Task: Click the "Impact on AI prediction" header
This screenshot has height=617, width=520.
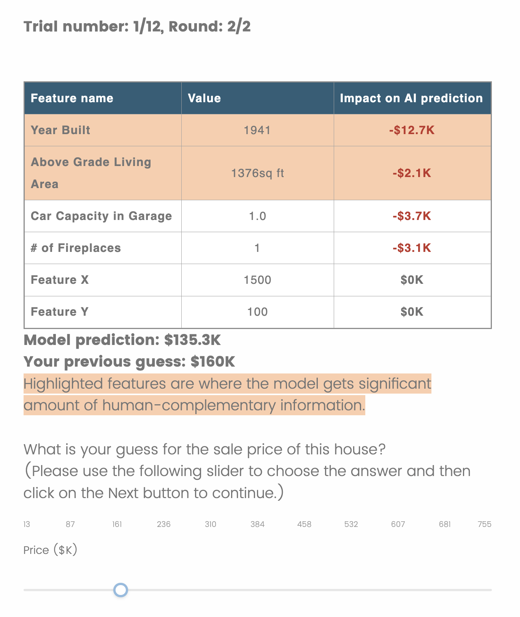Action: click(x=411, y=98)
